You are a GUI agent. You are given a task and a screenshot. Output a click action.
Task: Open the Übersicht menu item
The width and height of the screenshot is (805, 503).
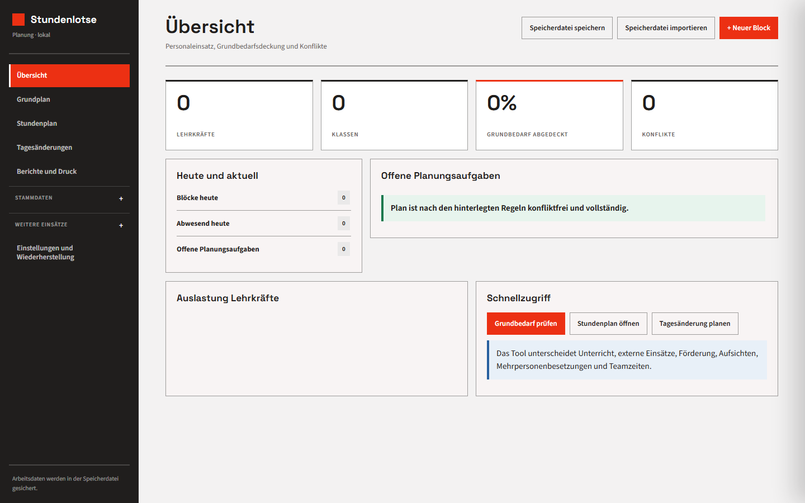[x=69, y=75]
